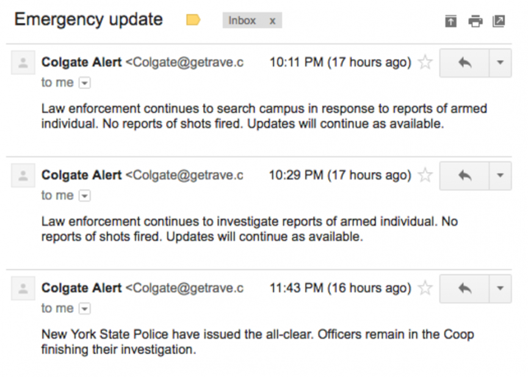Star the 10:11 PM message

click(x=425, y=62)
